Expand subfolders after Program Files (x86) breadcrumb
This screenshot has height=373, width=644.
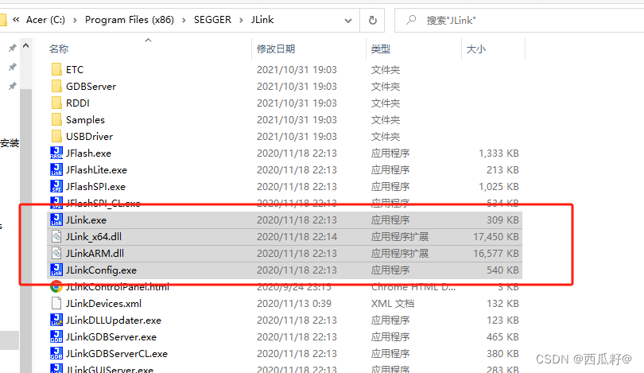tap(184, 20)
